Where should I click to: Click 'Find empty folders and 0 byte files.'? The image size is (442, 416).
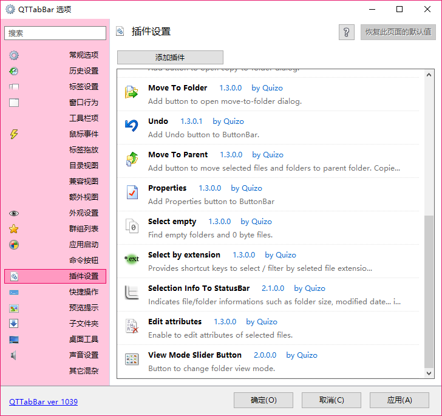[210, 235]
